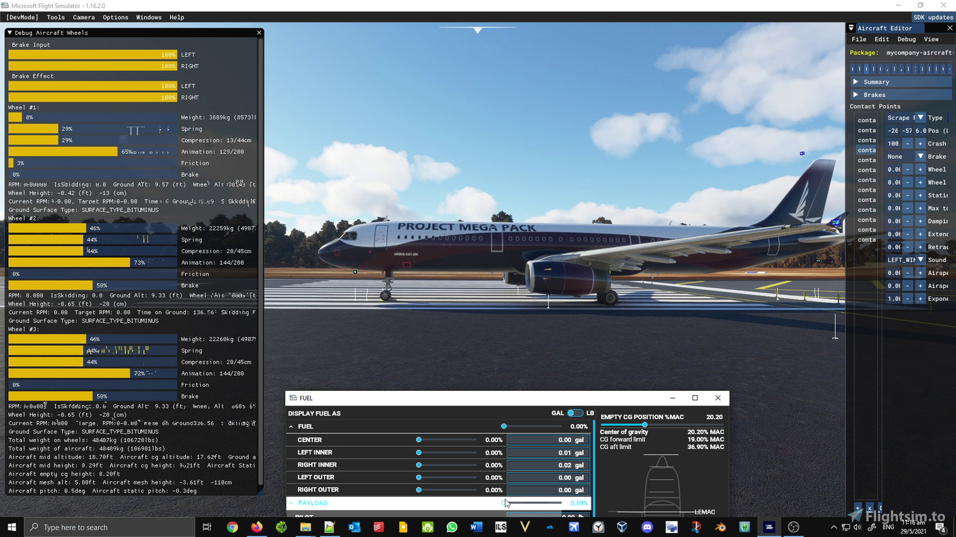Screen dimensions: 956x537
Task: Open the Camera menu on the menu bar
Action: [x=83, y=17]
